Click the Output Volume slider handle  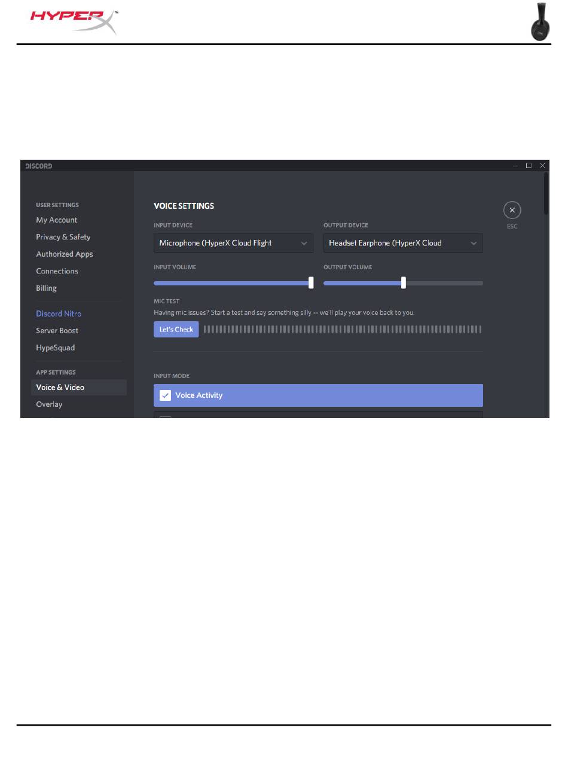[404, 283]
